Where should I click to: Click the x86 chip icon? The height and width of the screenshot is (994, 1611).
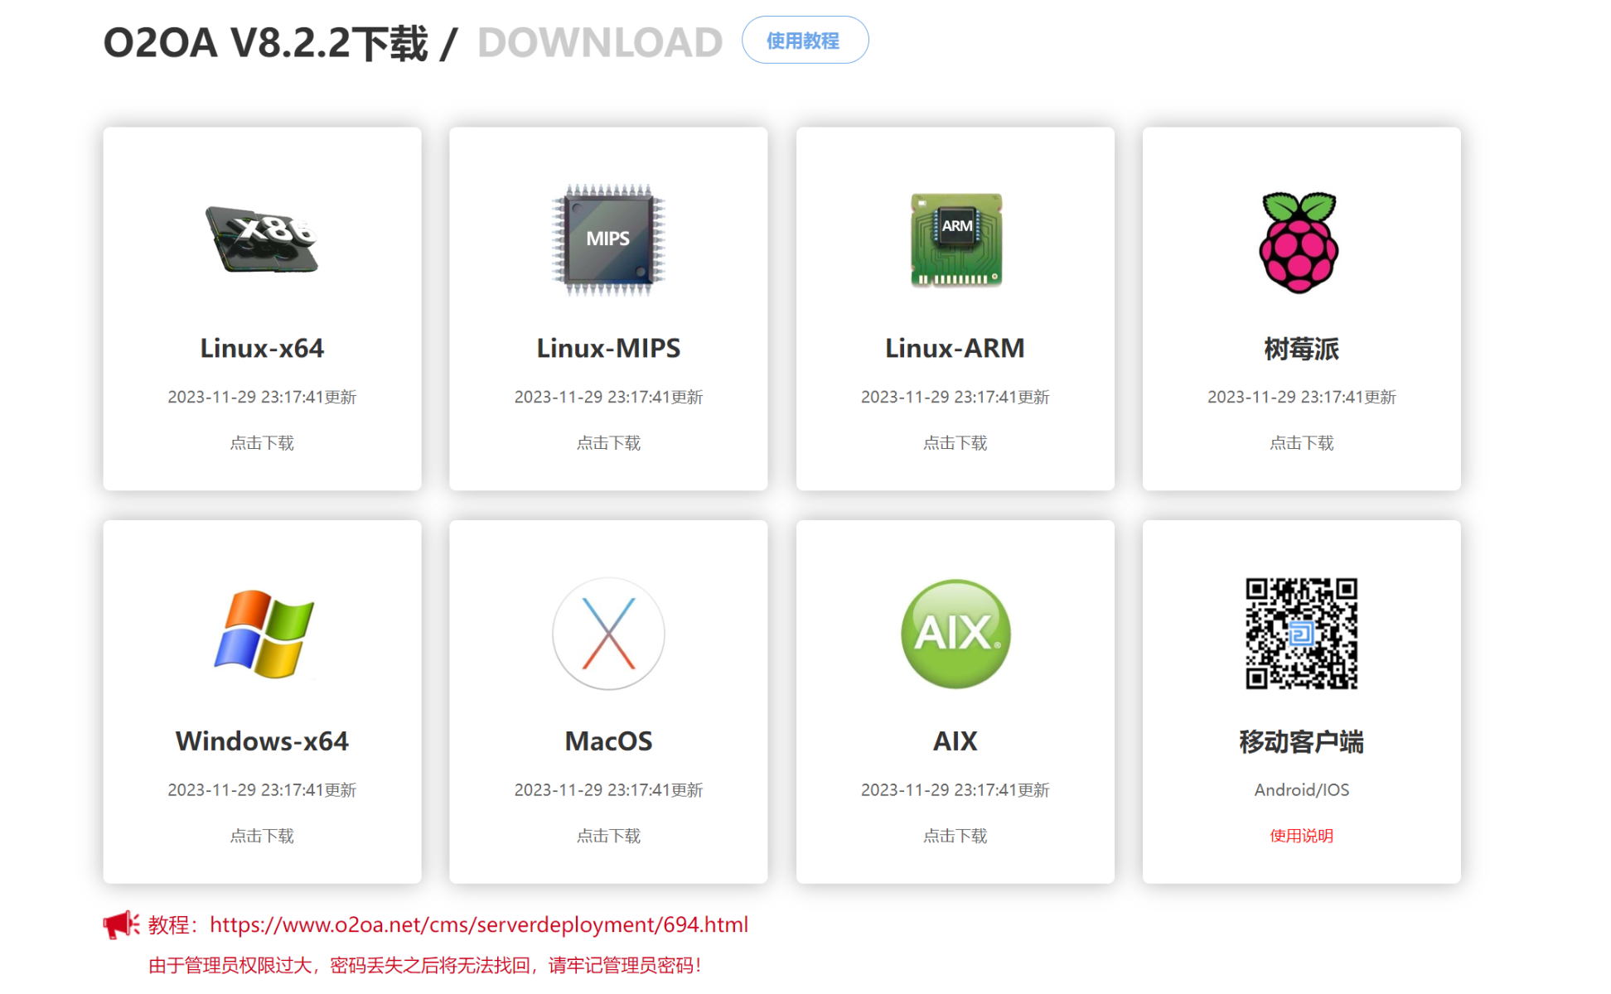[262, 239]
